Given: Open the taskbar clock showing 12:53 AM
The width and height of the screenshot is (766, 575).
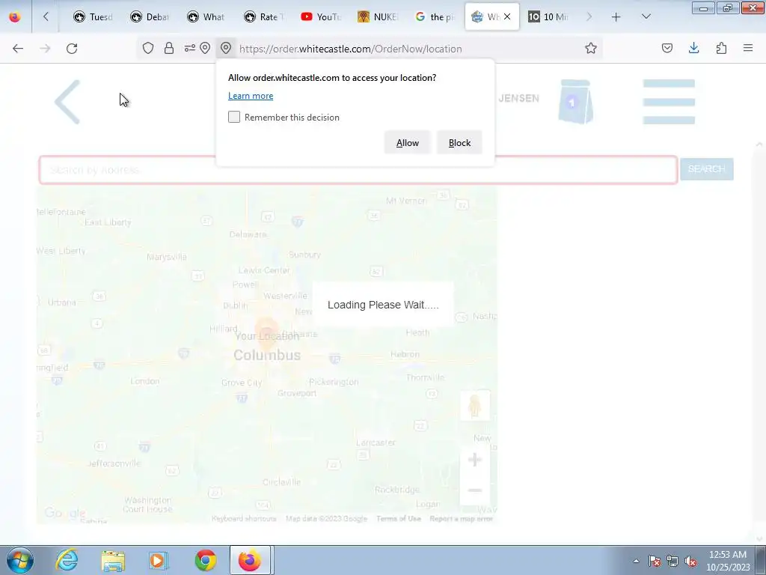Looking at the screenshot, I should click(x=728, y=561).
